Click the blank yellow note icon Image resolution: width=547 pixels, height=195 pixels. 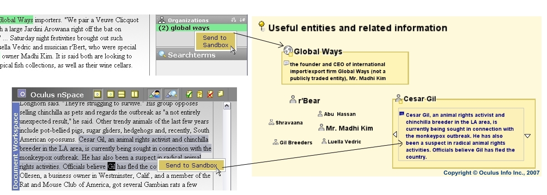[x=221, y=94]
